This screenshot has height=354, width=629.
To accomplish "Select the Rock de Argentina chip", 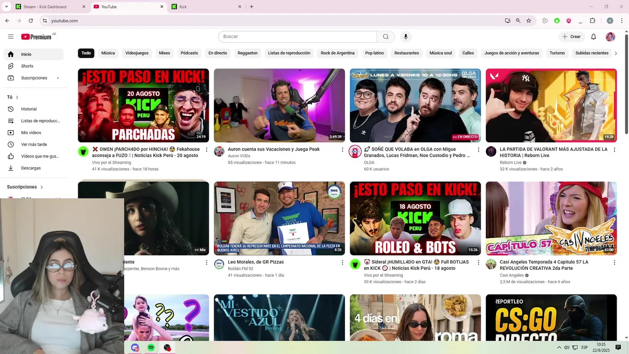I will [x=338, y=53].
